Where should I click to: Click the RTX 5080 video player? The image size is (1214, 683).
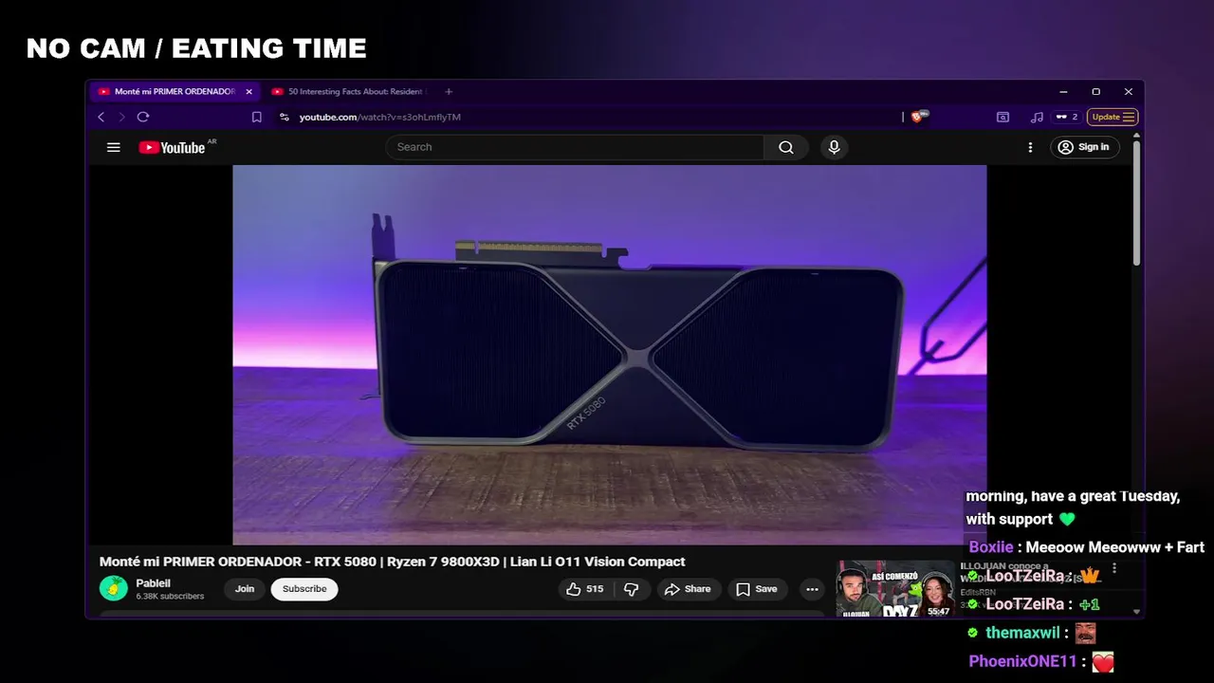[610, 355]
